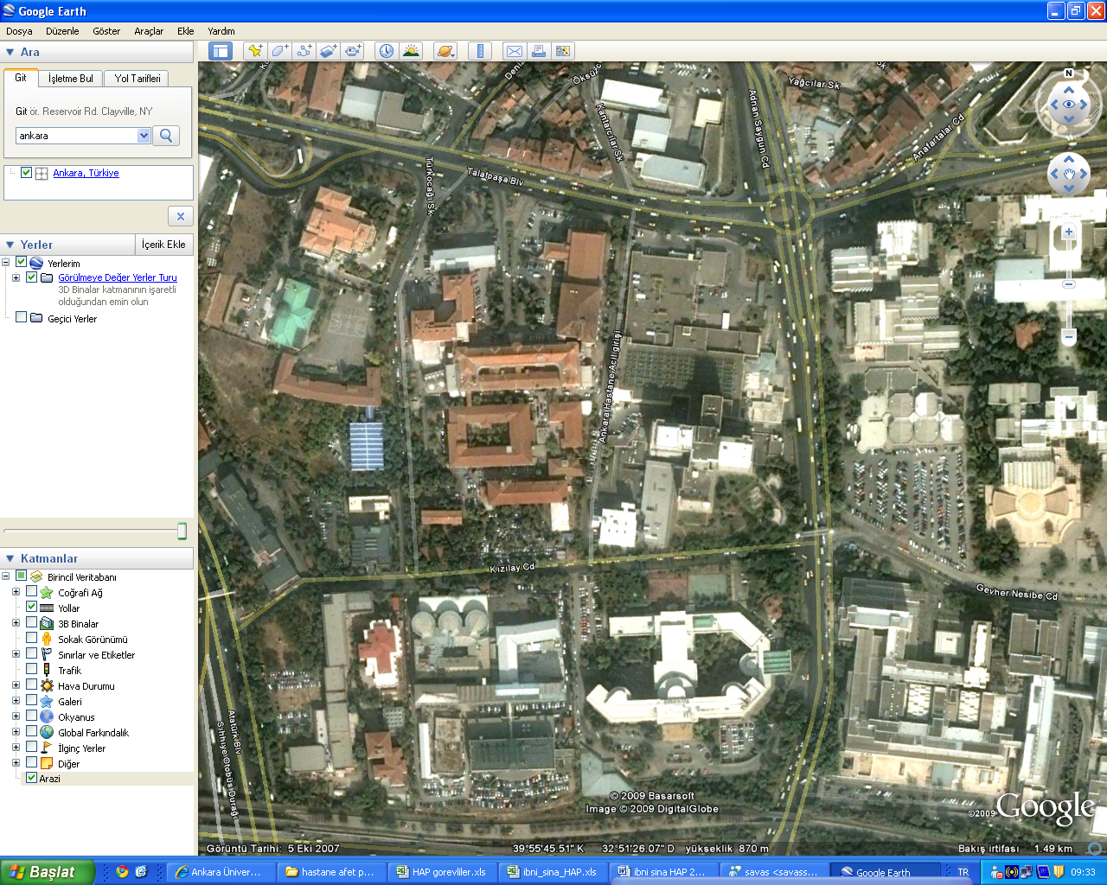Screen dimensions: 1107x885
Task: Open the Düzenle menu
Action: point(62,31)
